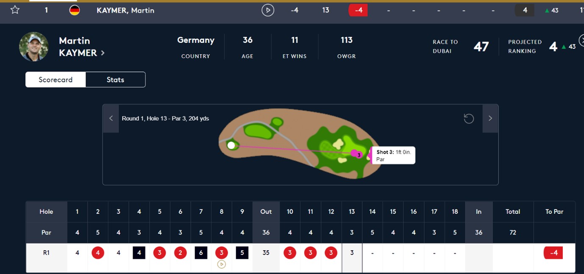The image size is (584, 274).
Task: Close the player detail panel
Action: 581,40
